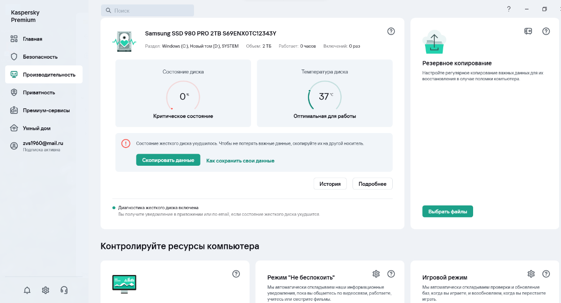Click Контролируйте ресурсы компьютера heading
Image resolution: width=561 pixels, height=303 pixels.
(x=180, y=246)
